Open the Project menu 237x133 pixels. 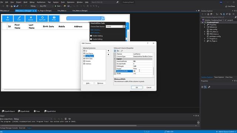coord(19,2)
